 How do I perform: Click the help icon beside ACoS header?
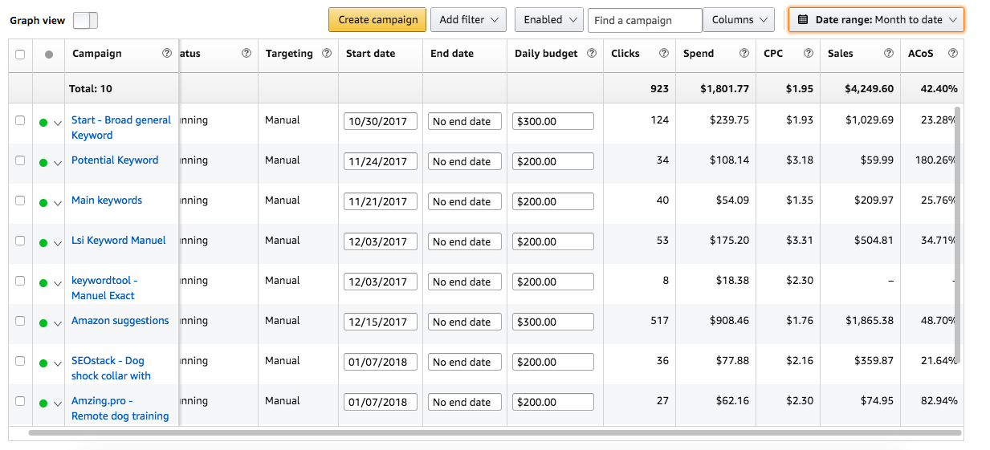[x=953, y=54]
